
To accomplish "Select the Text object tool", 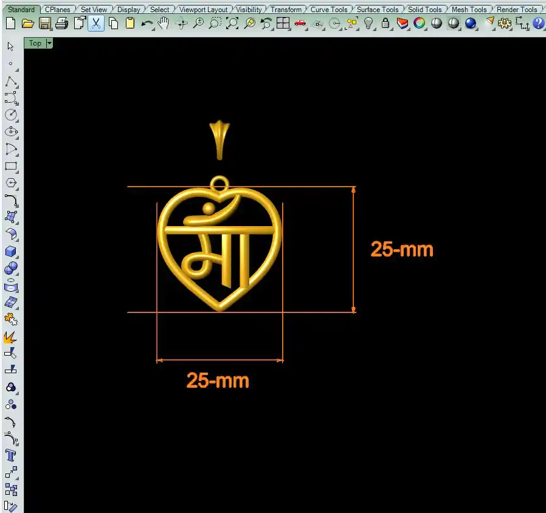I will (11, 455).
